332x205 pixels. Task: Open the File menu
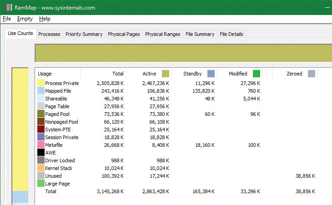[x=7, y=19]
